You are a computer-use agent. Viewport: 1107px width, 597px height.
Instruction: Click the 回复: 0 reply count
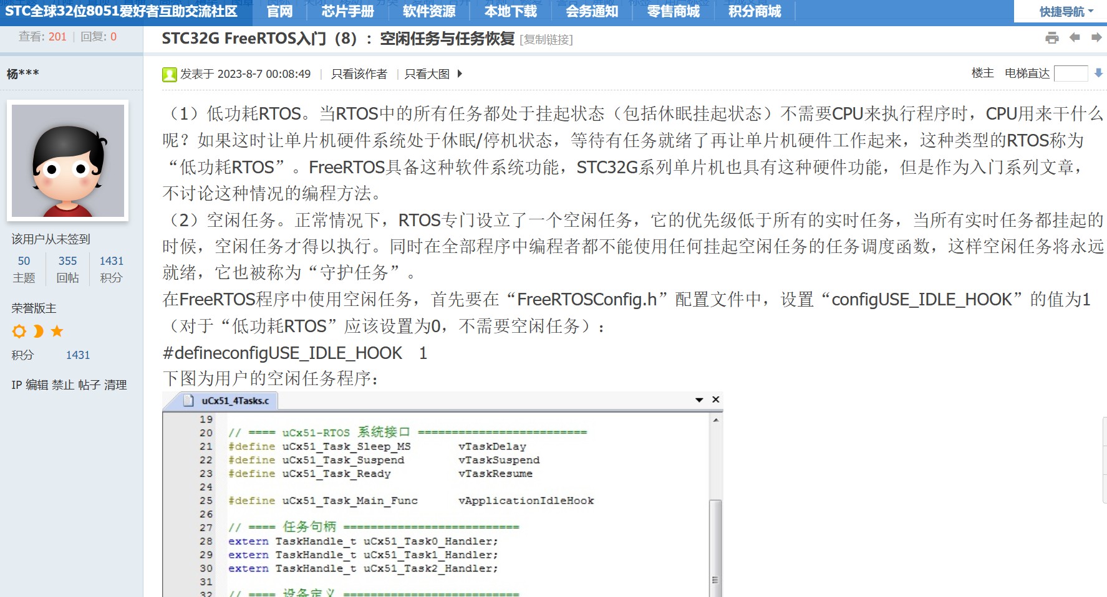tap(99, 37)
